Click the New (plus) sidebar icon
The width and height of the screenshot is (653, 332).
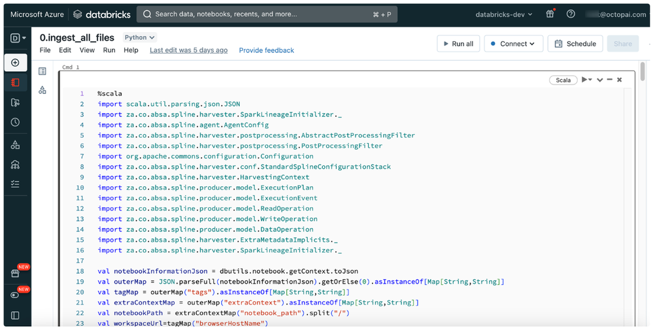[x=15, y=63]
